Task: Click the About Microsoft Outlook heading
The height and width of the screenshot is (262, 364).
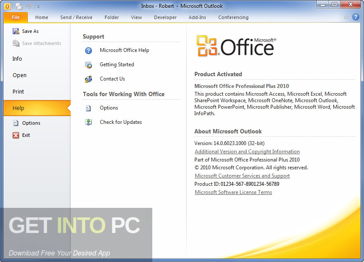Action: (228, 131)
